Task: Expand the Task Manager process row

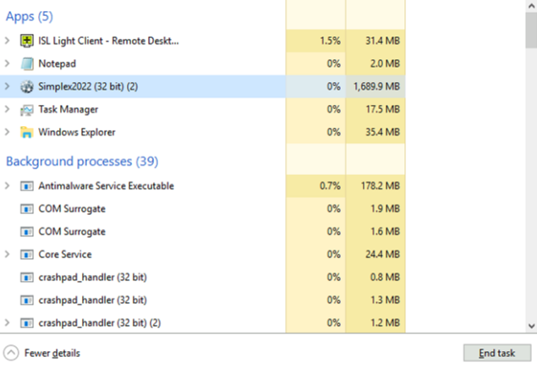Action: [x=8, y=109]
